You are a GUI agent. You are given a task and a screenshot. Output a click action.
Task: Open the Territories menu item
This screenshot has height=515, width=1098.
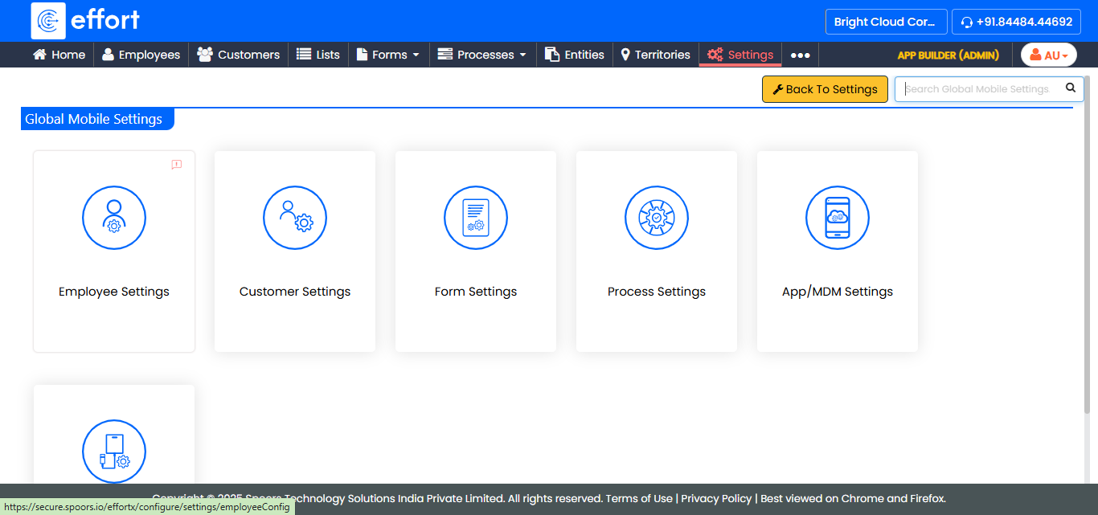point(654,55)
